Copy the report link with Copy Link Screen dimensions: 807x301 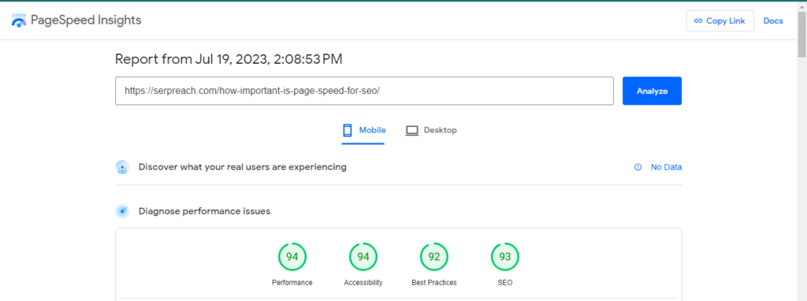pyautogui.click(x=720, y=21)
